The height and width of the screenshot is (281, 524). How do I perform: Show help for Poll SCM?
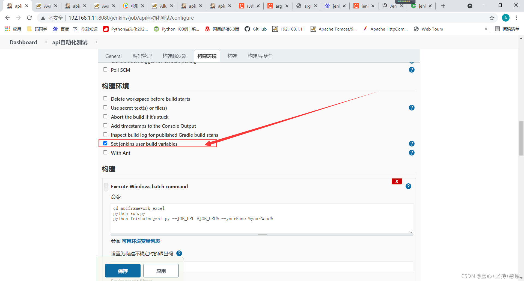tap(412, 70)
